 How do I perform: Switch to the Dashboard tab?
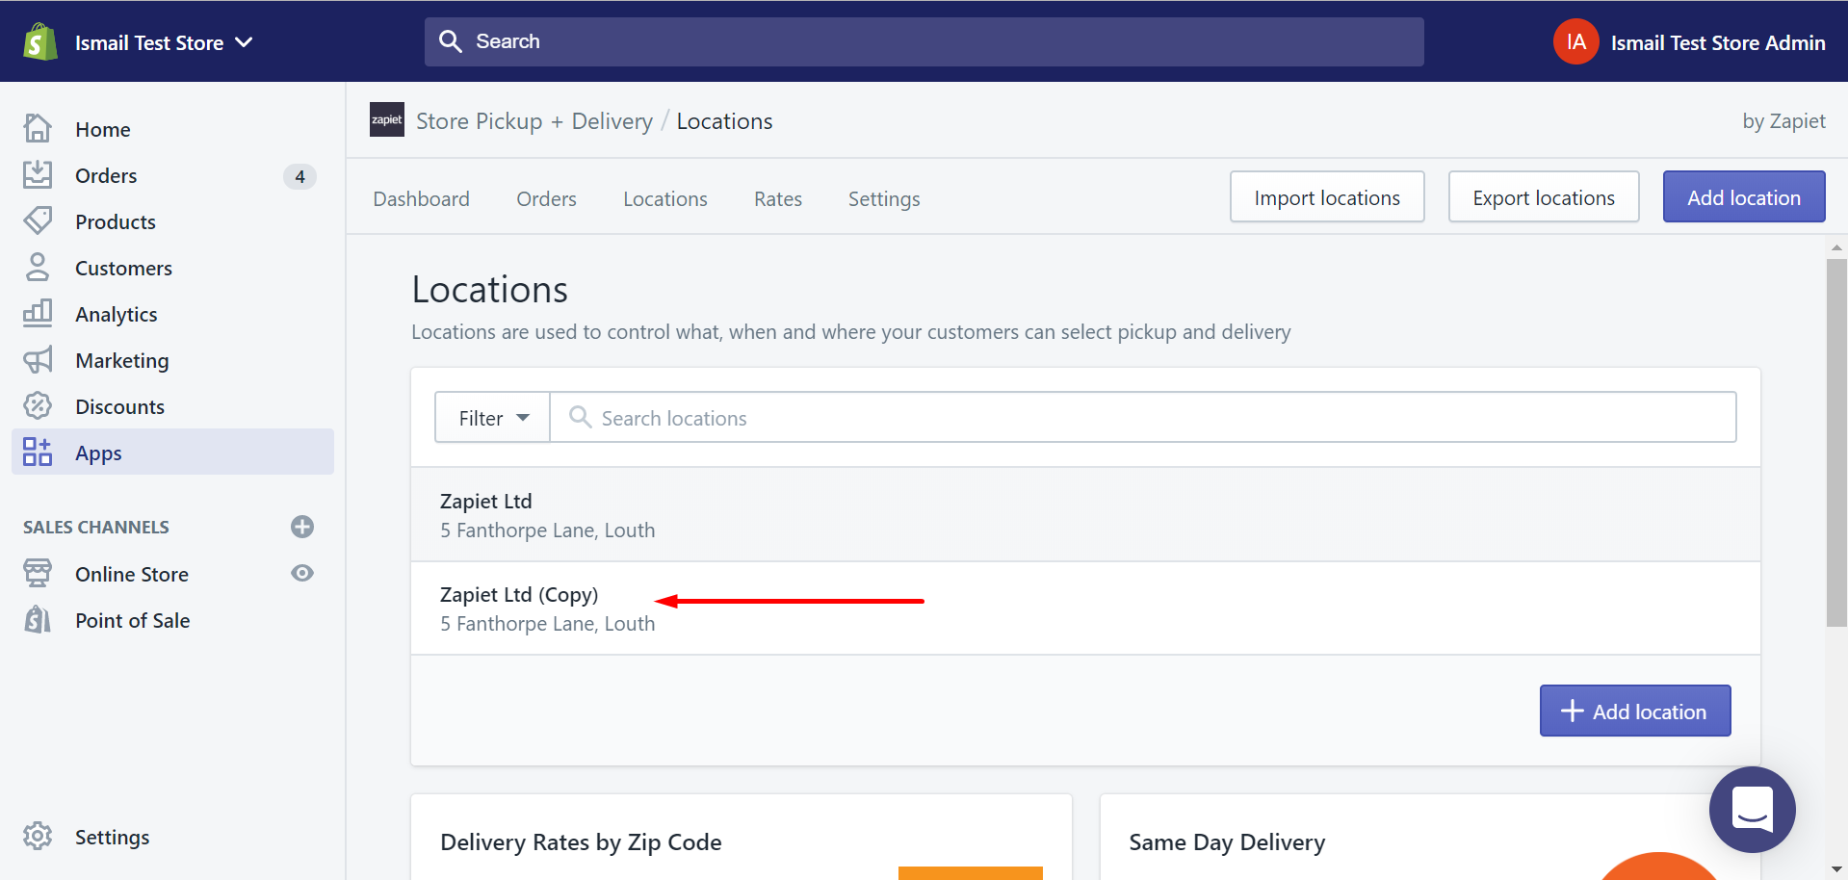point(421,198)
